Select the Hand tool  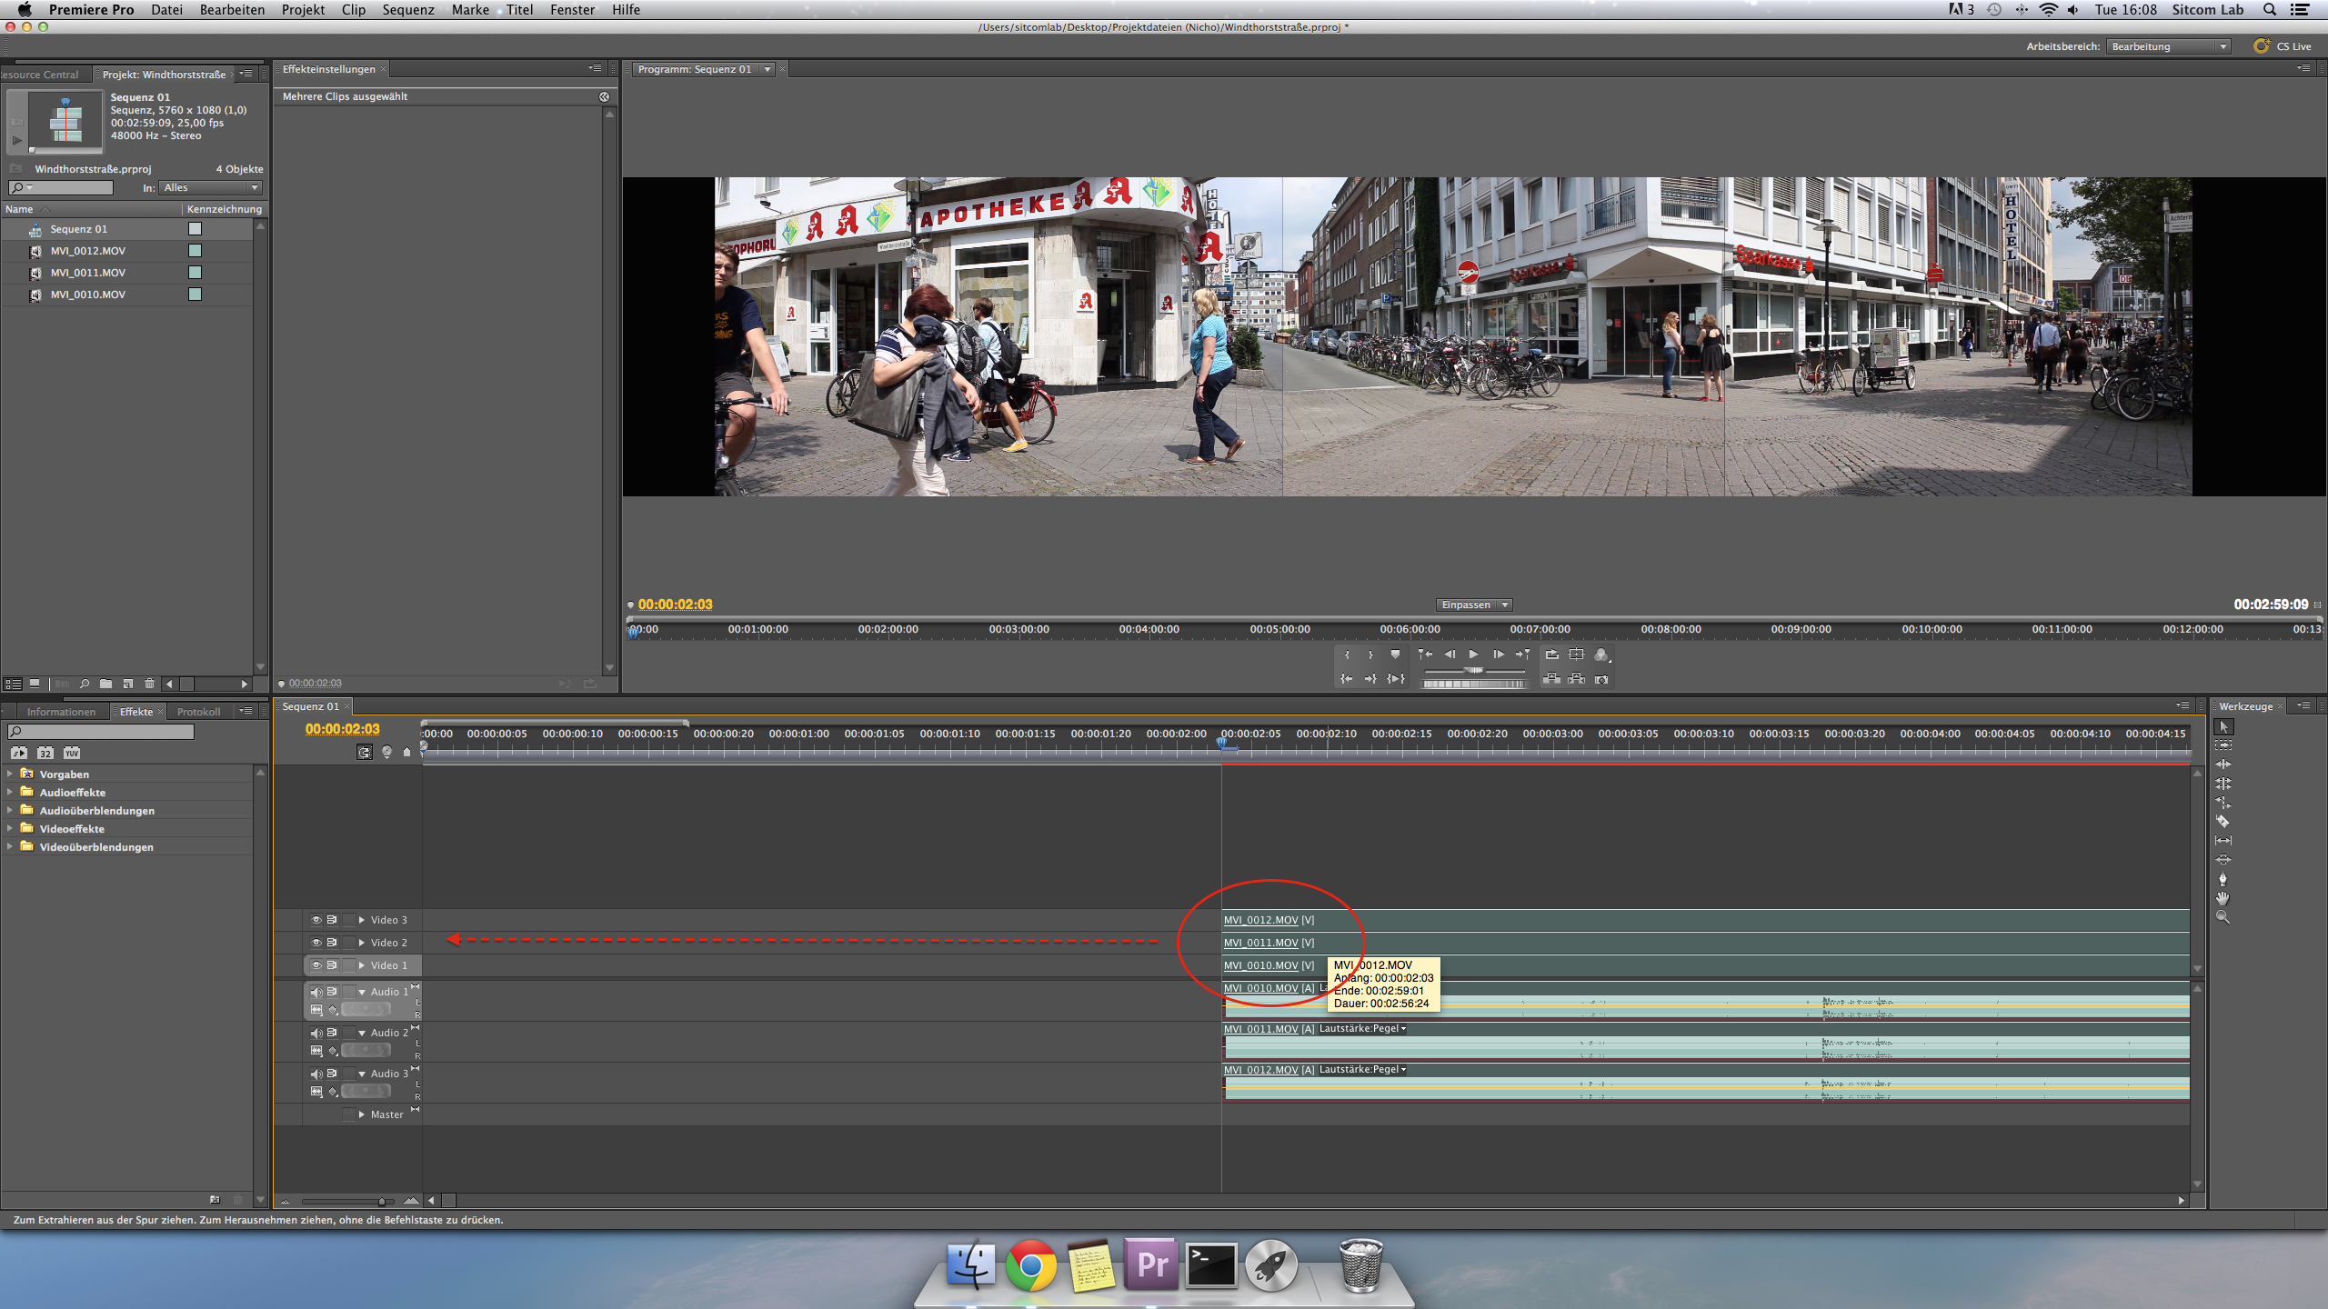pos(2223,898)
